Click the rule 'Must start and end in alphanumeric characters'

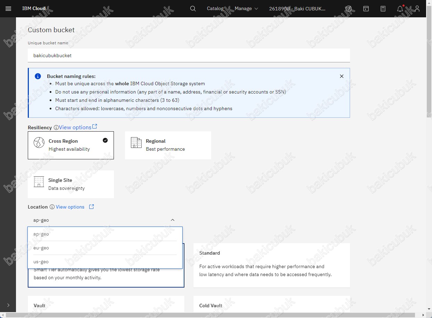pos(117,100)
